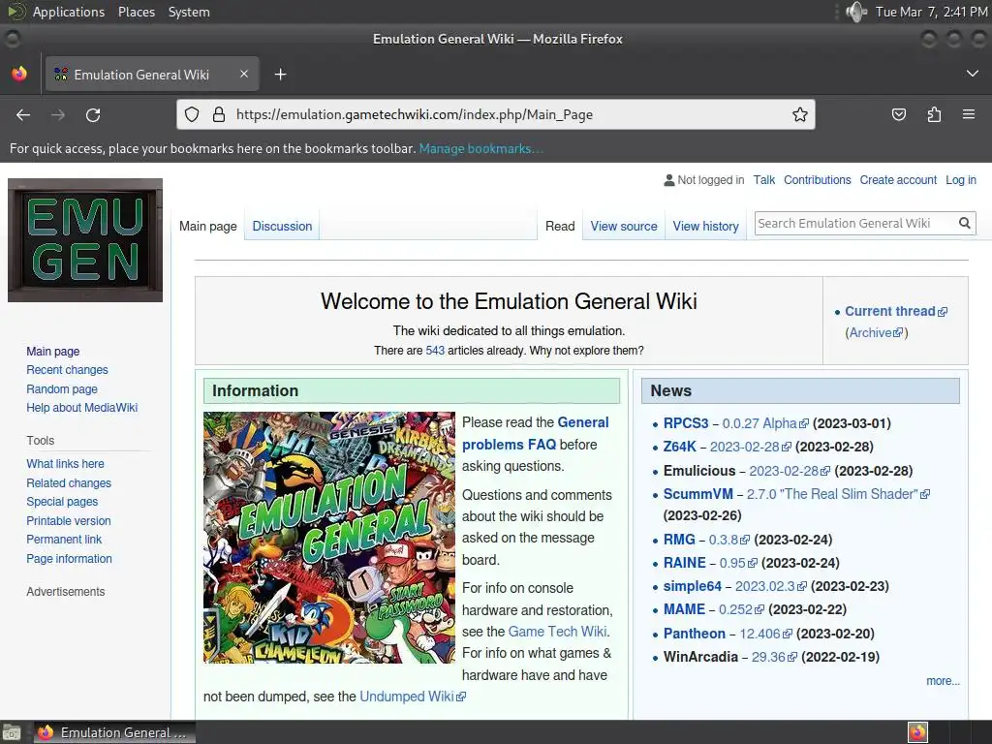
Task: Open the RAINE news link
Action: point(684,563)
